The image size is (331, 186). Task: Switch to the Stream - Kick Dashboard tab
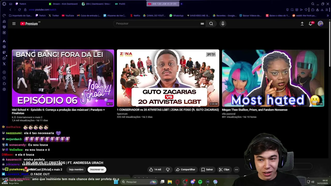point(63,4)
